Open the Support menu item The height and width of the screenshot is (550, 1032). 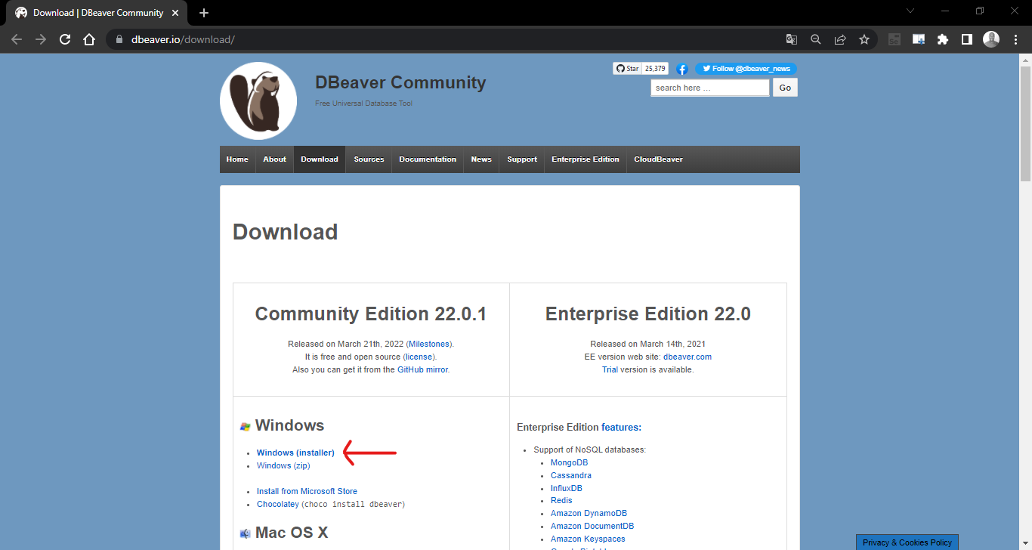pyautogui.click(x=522, y=159)
